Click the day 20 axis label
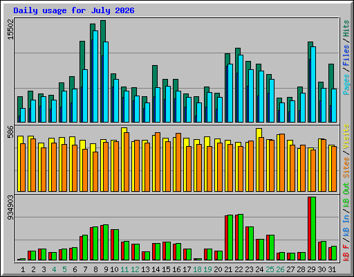The width and height of the screenshot is (354, 277). [218, 269]
